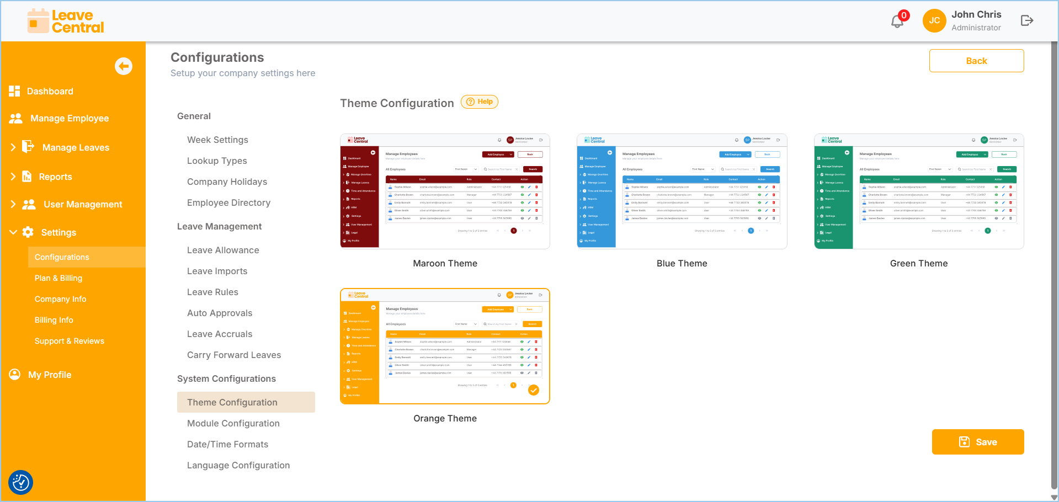Expand the Reports menu chevron
The height and width of the screenshot is (502, 1059).
pyautogui.click(x=13, y=177)
